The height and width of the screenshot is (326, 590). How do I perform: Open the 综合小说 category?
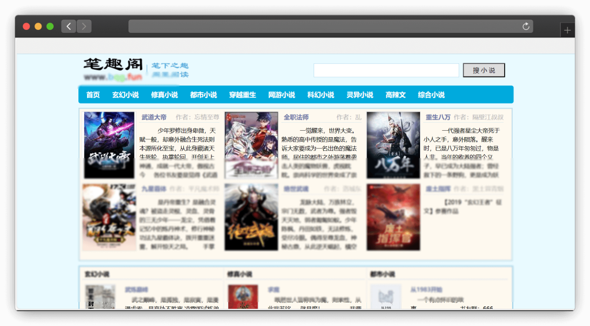(431, 95)
